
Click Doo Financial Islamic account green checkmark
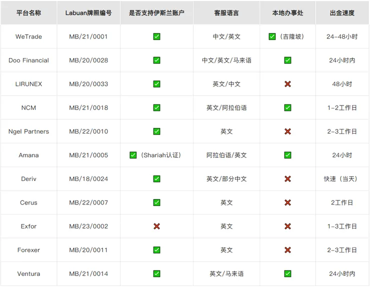[x=156, y=60]
